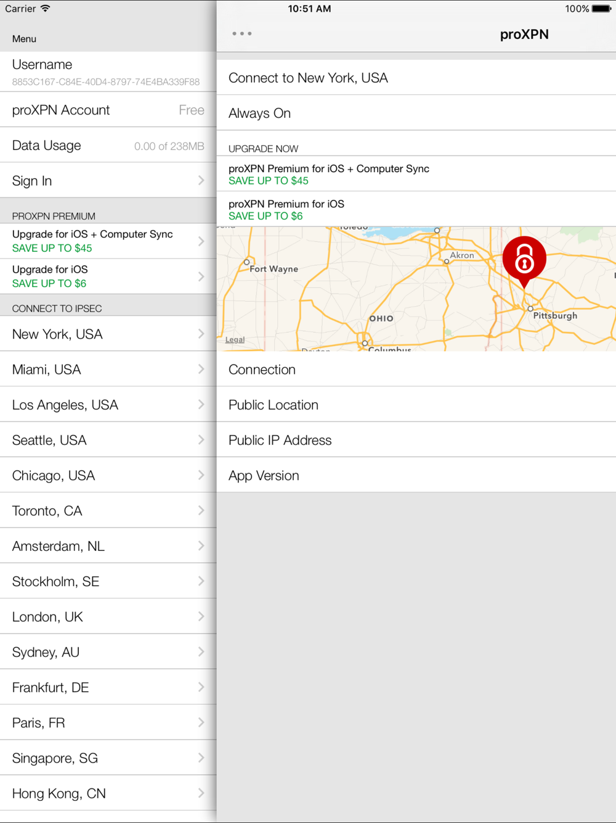This screenshot has height=823, width=616.
Task: Open chevron beside Upgrade for iOS
Action: click(x=201, y=276)
